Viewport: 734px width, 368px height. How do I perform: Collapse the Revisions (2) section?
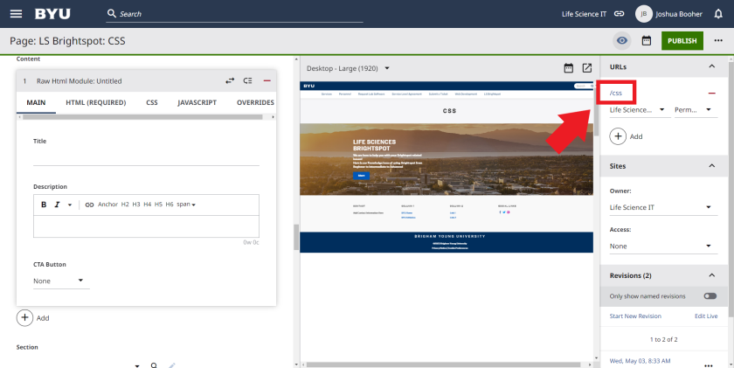(711, 275)
